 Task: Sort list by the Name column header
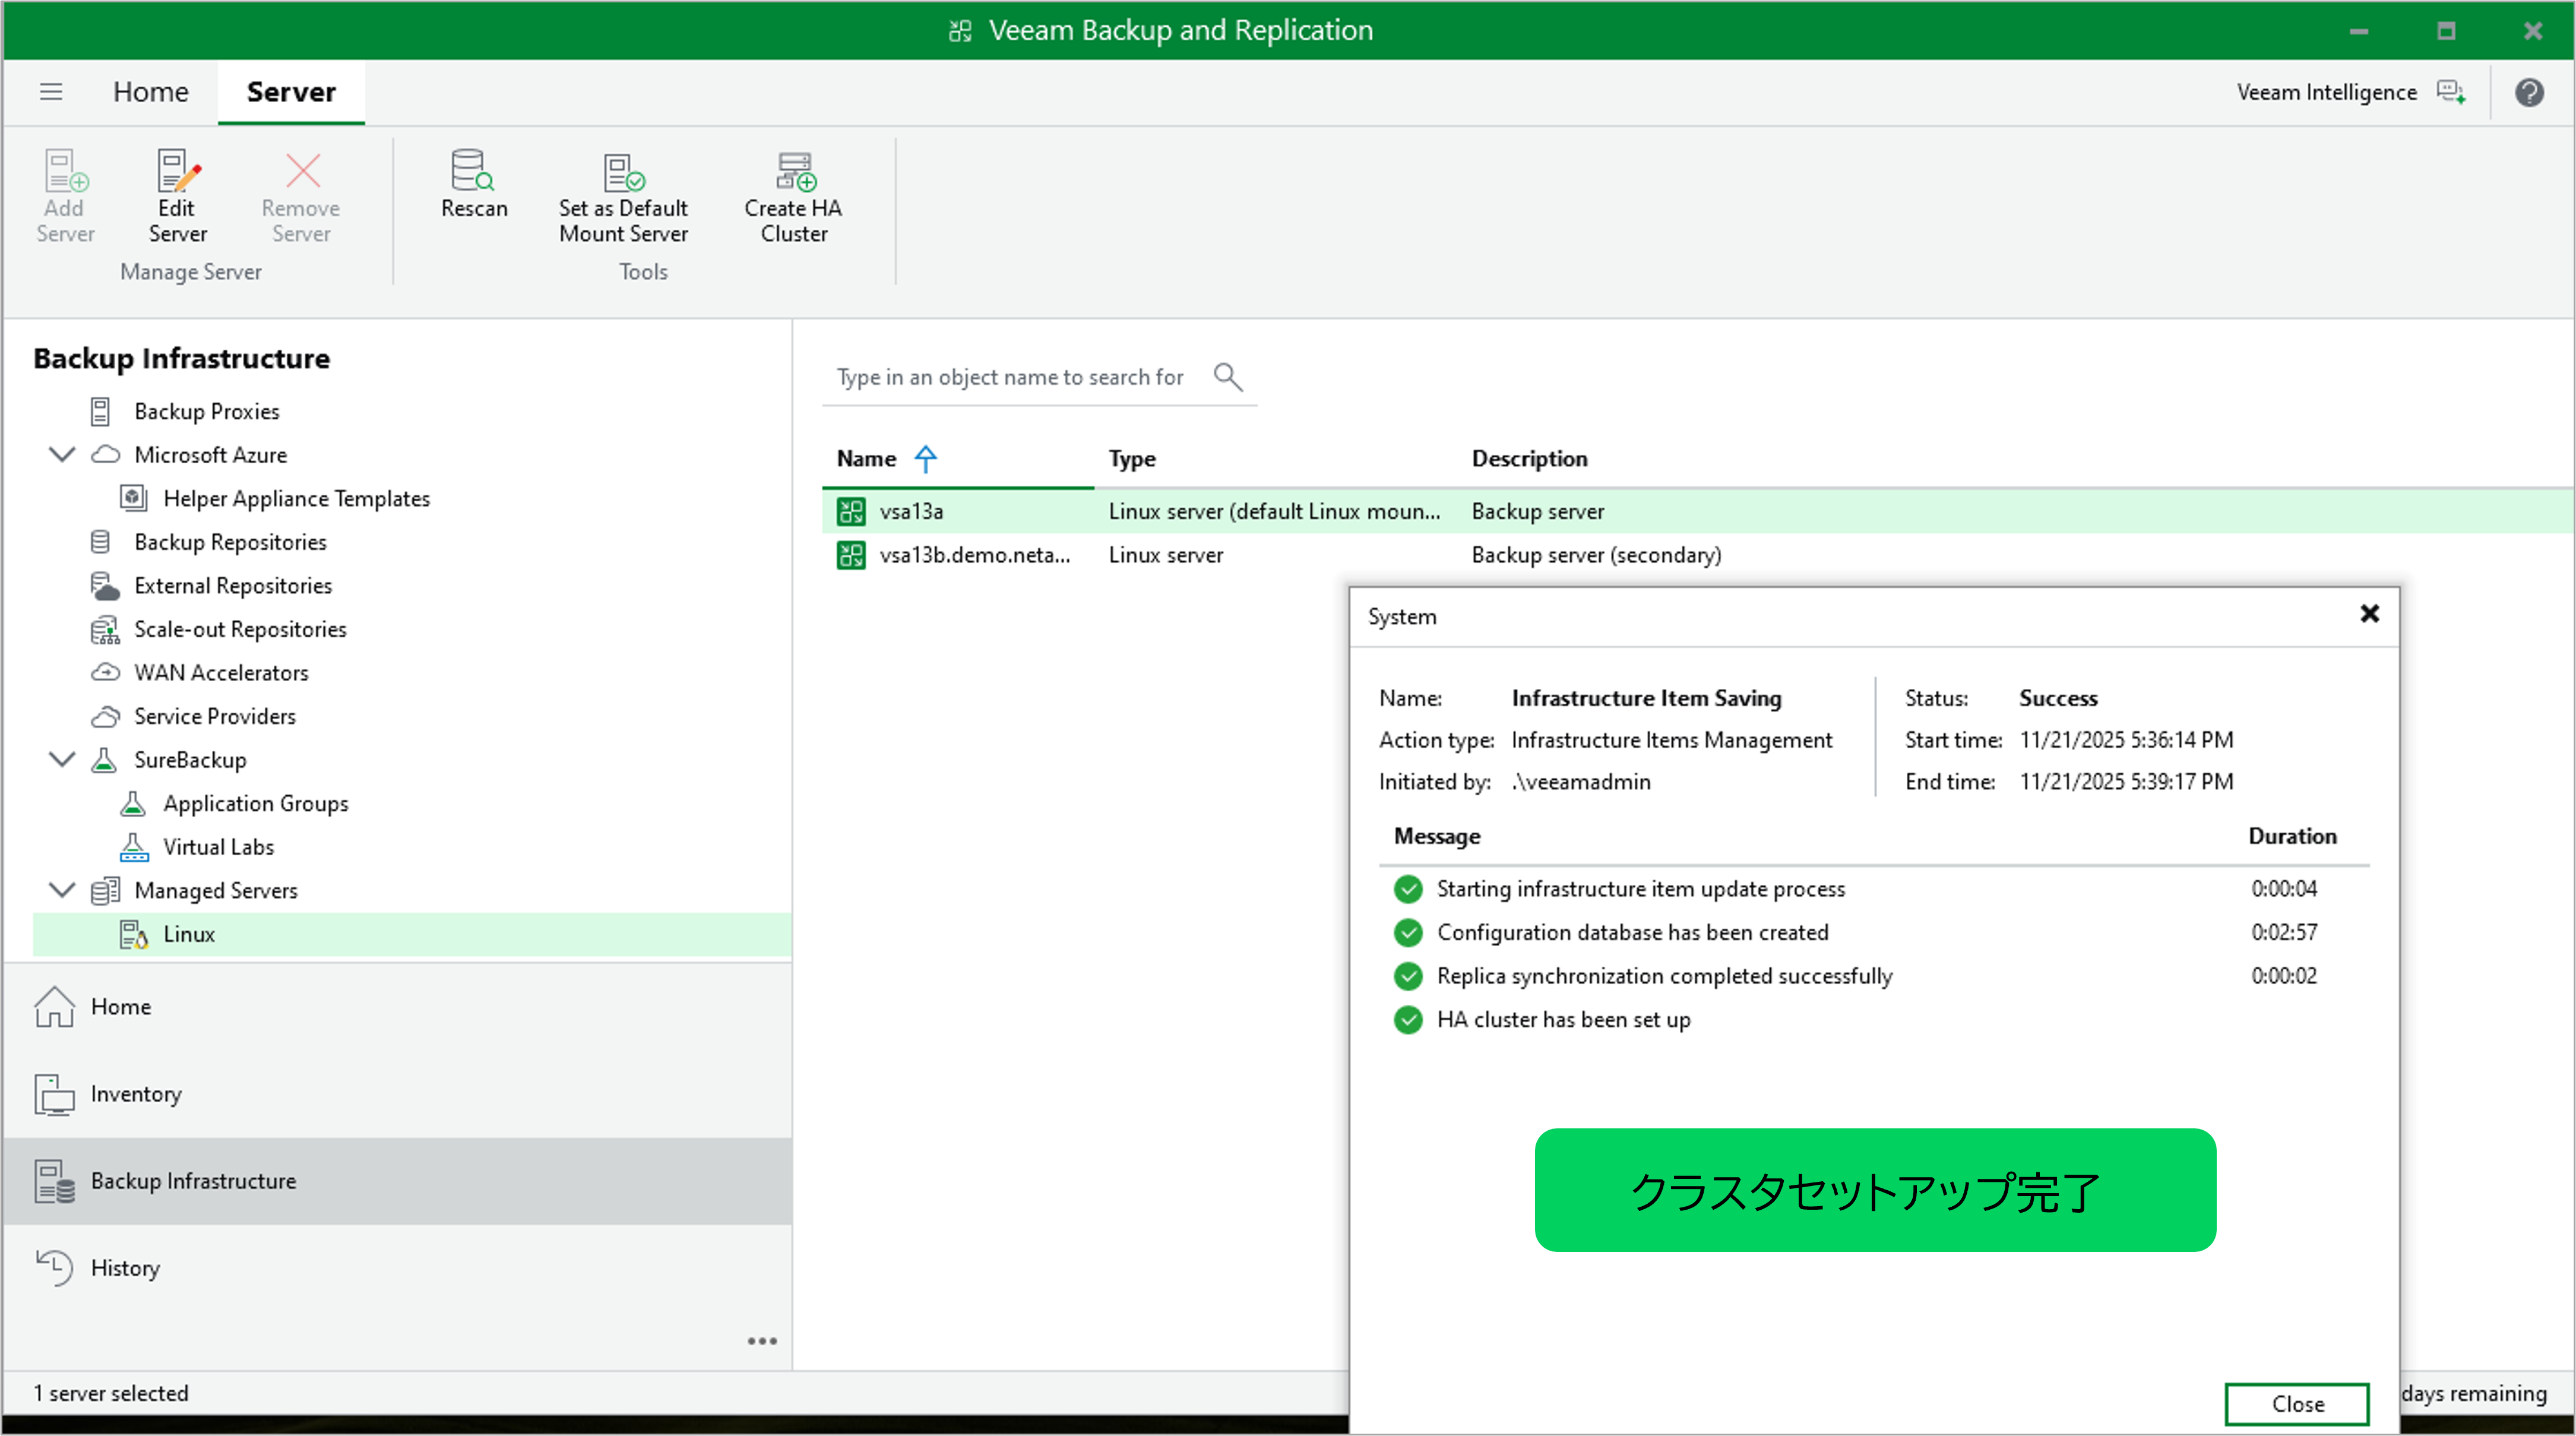[x=866, y=459]
